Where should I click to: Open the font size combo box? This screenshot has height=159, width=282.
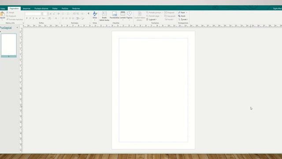pyautogui.click(x=46, y=14)
